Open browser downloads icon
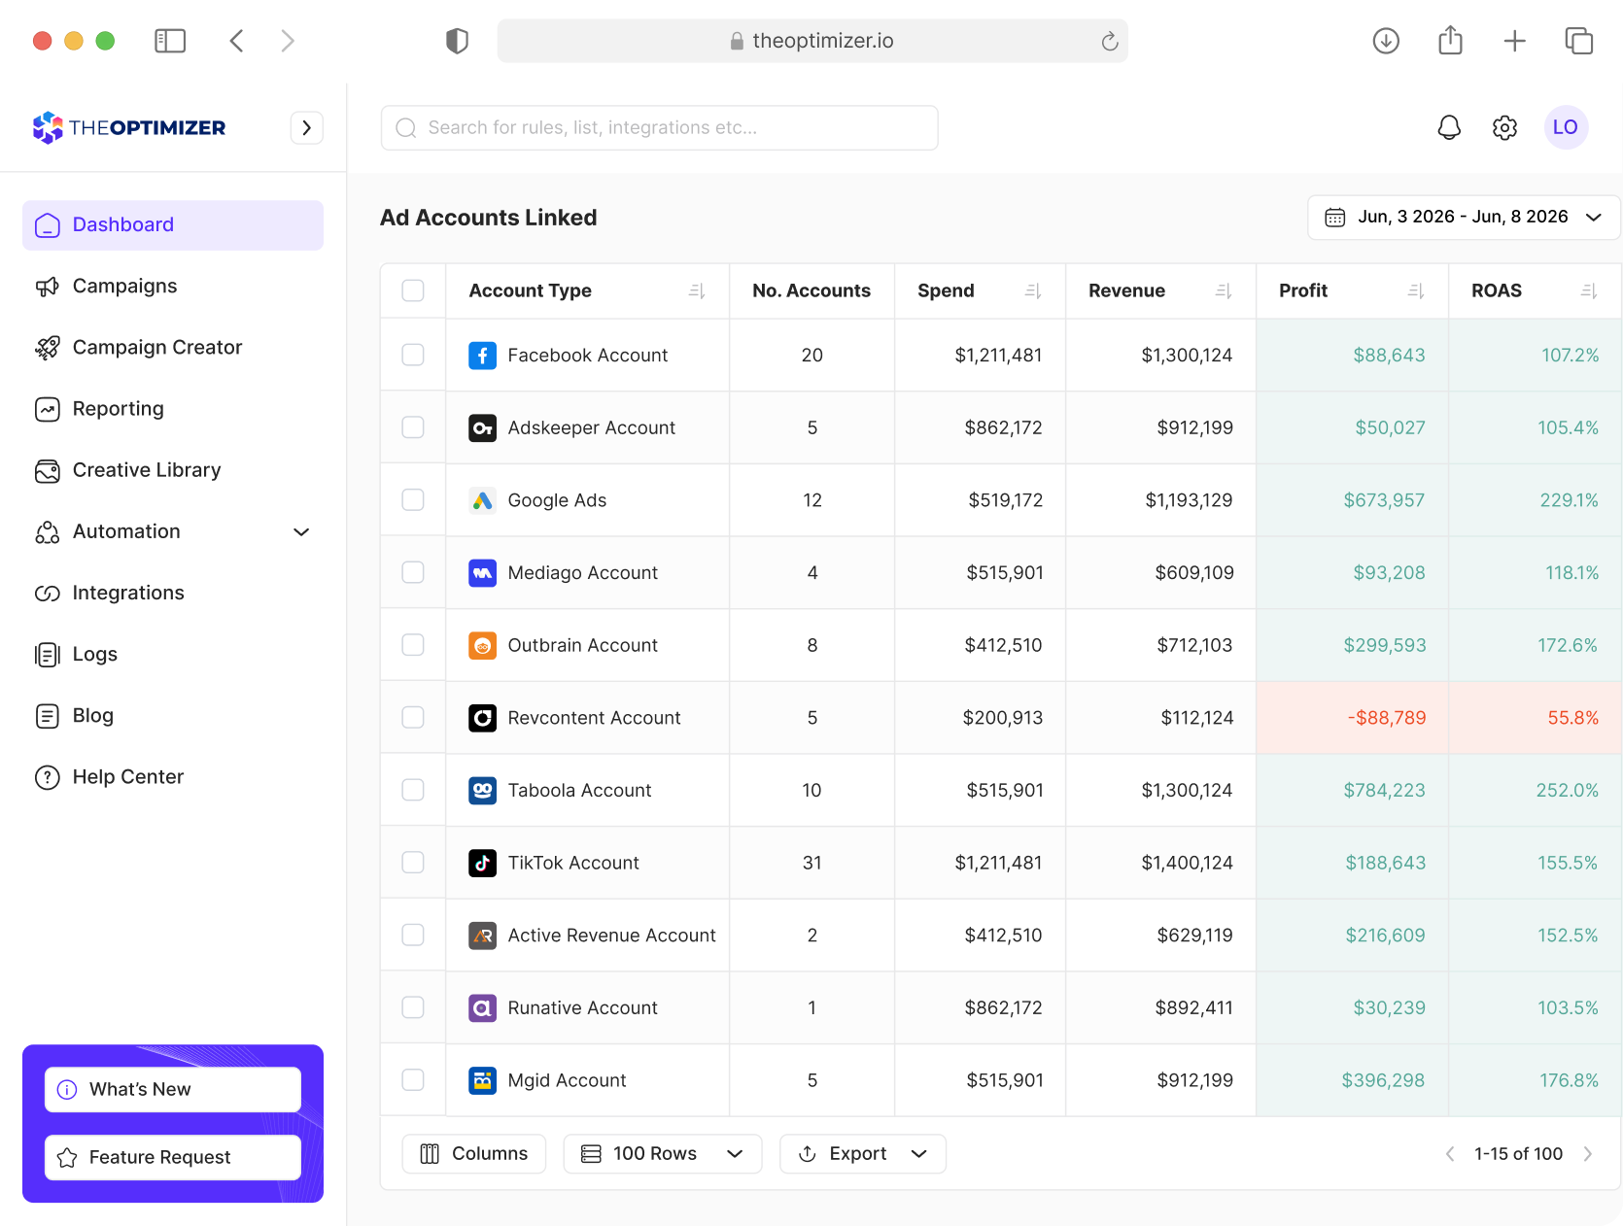 pos(1386,41)
